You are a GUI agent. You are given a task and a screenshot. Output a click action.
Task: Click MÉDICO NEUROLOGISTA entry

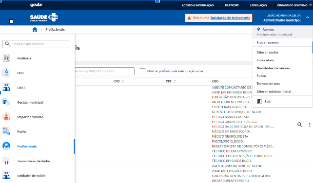230,136
